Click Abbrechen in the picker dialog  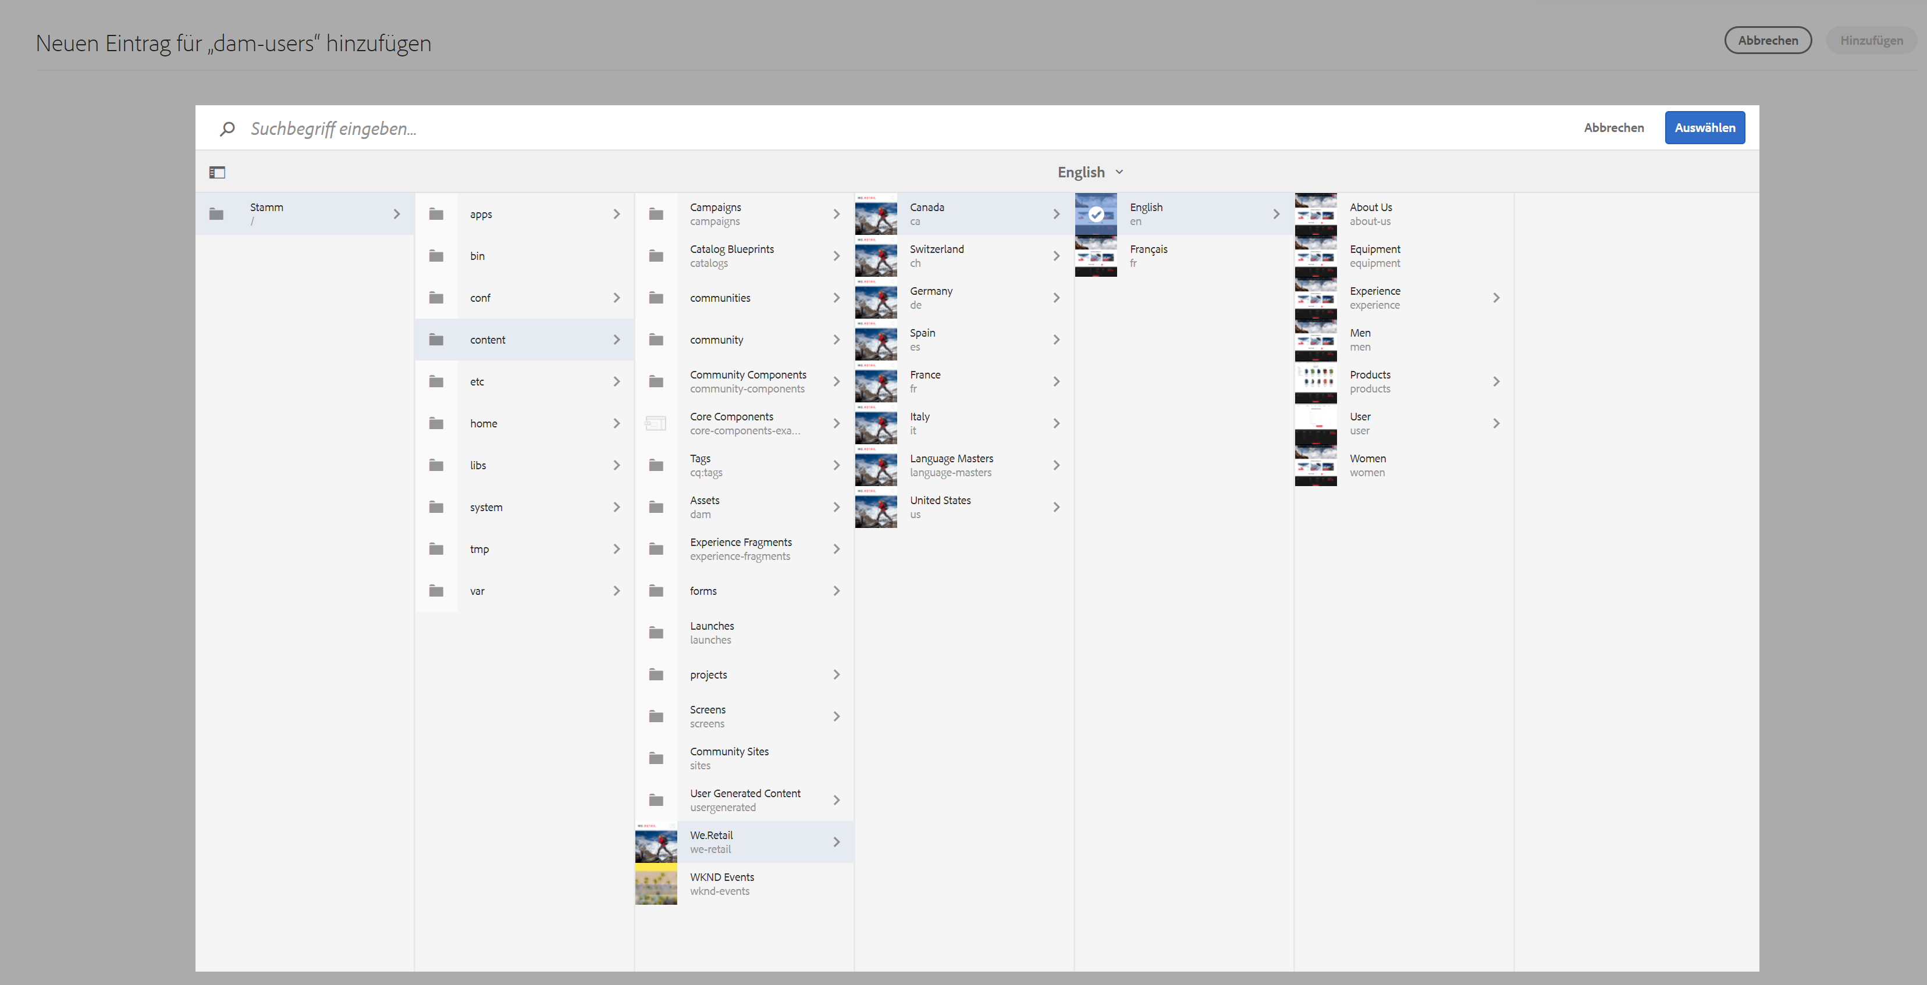coord(1613,128)
